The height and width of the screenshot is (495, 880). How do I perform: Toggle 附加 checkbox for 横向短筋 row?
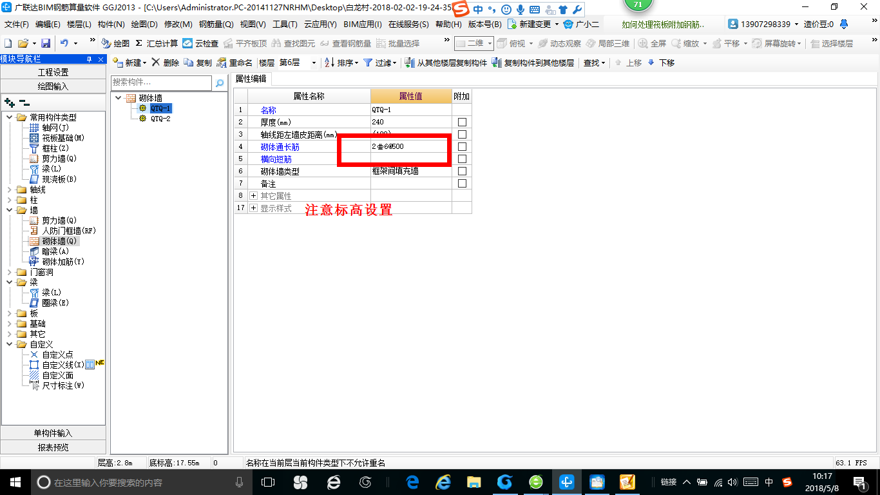461,159
